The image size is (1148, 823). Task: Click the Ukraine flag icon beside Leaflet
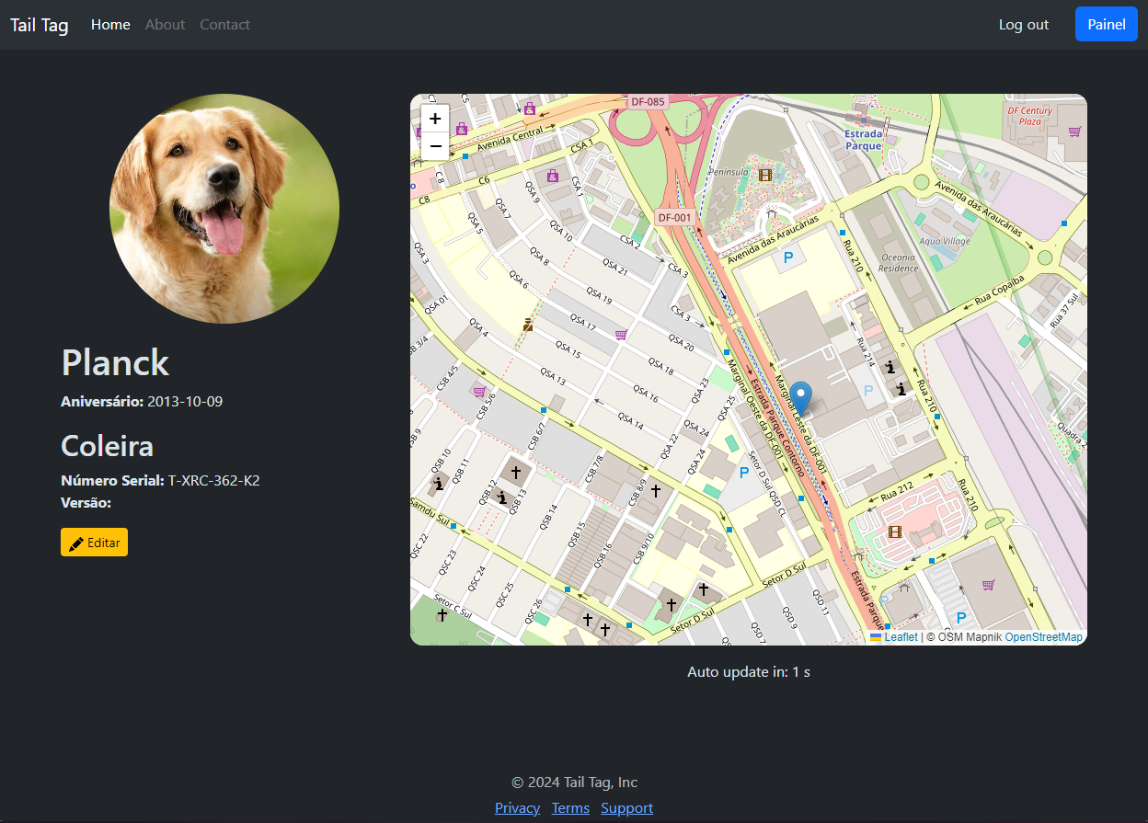(x=876, y=637)
